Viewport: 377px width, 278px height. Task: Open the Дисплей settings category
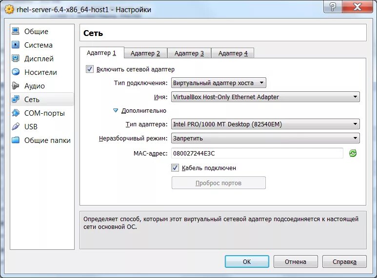click(42, 58)
